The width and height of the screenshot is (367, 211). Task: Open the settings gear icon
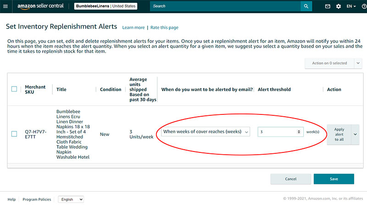tap(339, 6)
